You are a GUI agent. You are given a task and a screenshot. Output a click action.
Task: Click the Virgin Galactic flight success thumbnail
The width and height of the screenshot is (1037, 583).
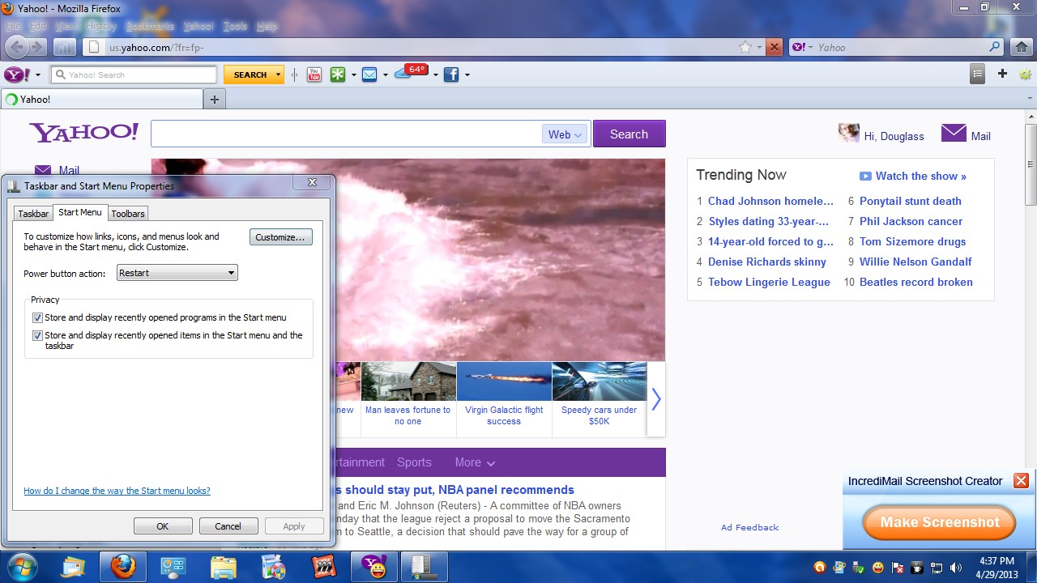(504, 381)
